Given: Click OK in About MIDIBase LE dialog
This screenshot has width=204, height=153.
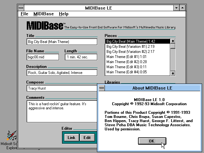Looking at the screenshot, I should (152, 141).
